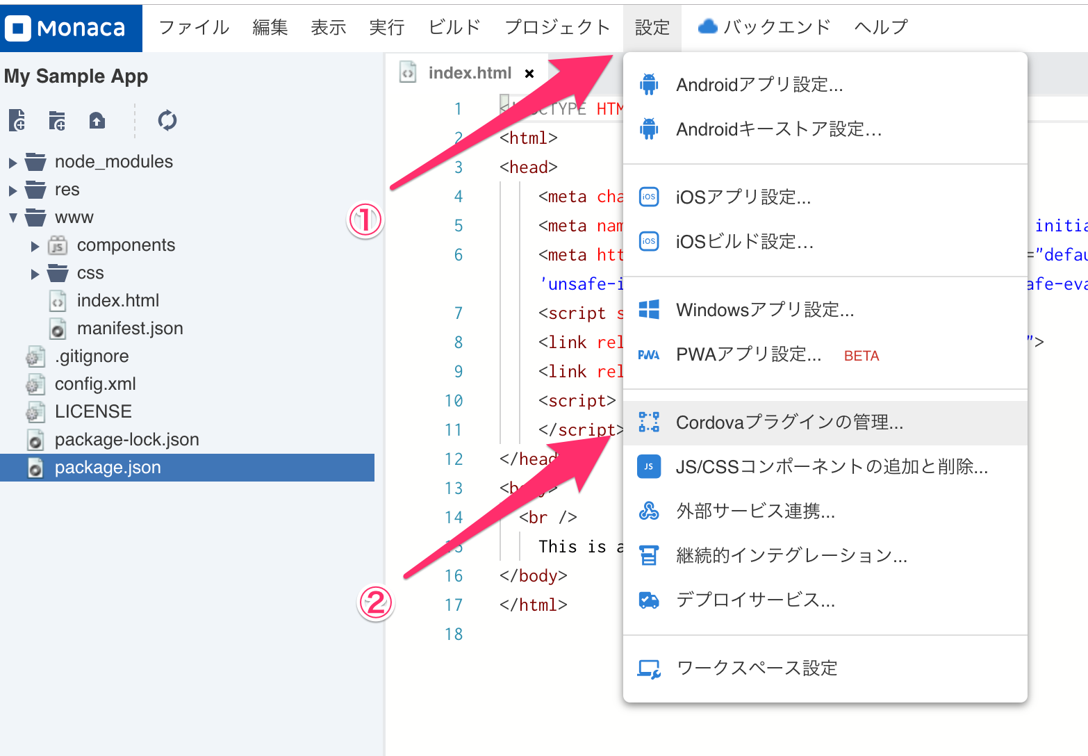Expand the res folder arrow
Screen dimensions: 1088x756
pos(13,190)
